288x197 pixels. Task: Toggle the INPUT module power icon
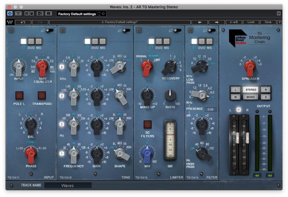point(12,30)
